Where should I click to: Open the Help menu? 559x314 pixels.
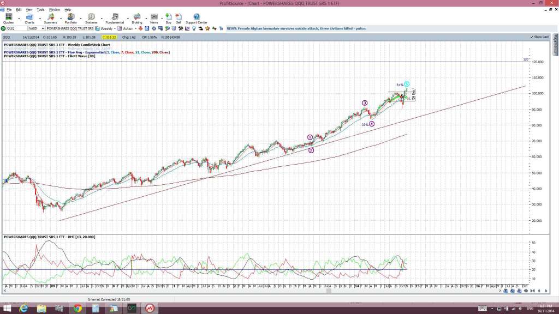(68, 10)
